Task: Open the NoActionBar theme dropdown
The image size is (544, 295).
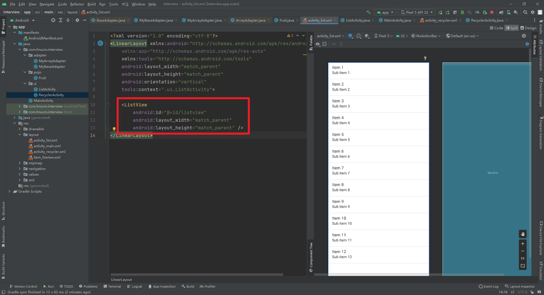Action: [426, 36]
